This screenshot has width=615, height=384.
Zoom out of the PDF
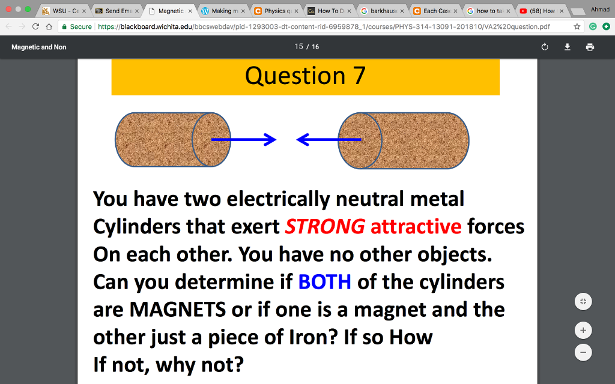coord(583,352)
